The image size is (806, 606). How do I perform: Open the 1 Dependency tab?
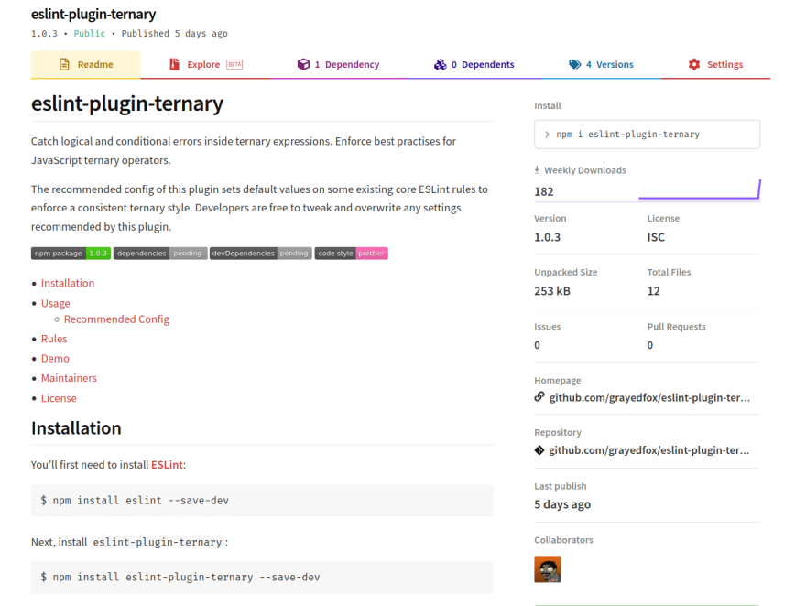coord(338,65)
